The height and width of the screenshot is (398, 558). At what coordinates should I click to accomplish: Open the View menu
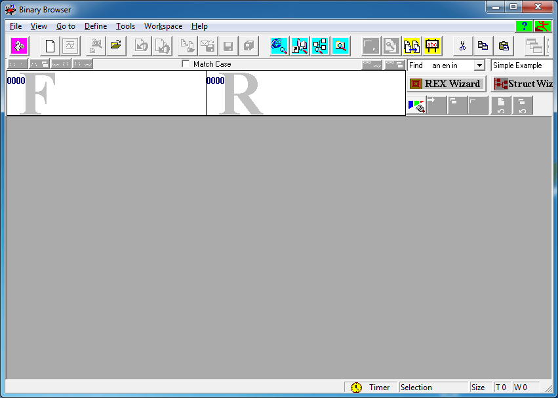click(x=39, y=26)
